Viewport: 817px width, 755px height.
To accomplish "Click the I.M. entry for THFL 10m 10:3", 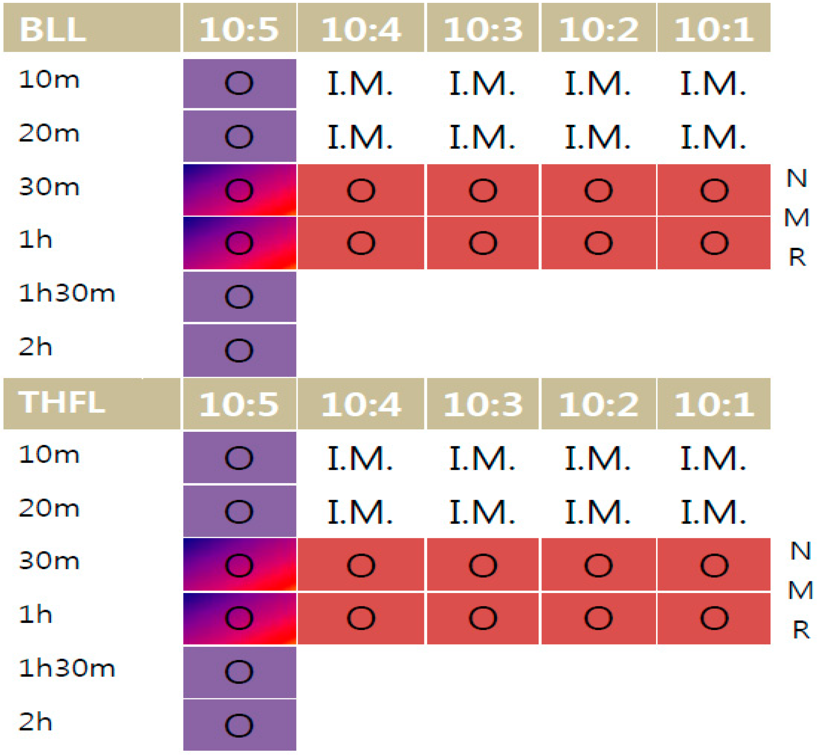I will (482, 458).
